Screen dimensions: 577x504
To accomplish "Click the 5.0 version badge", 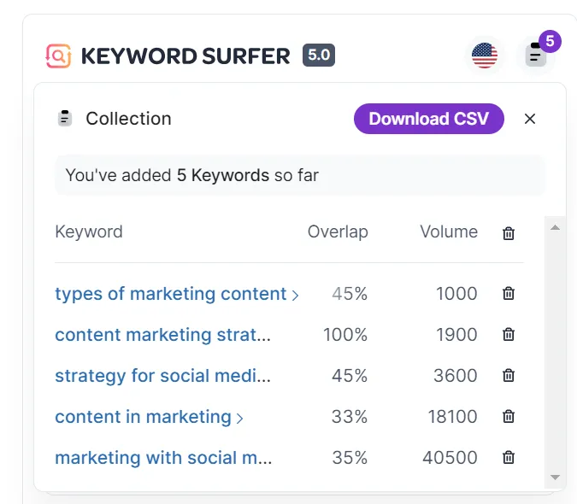I will click(319, 56).
